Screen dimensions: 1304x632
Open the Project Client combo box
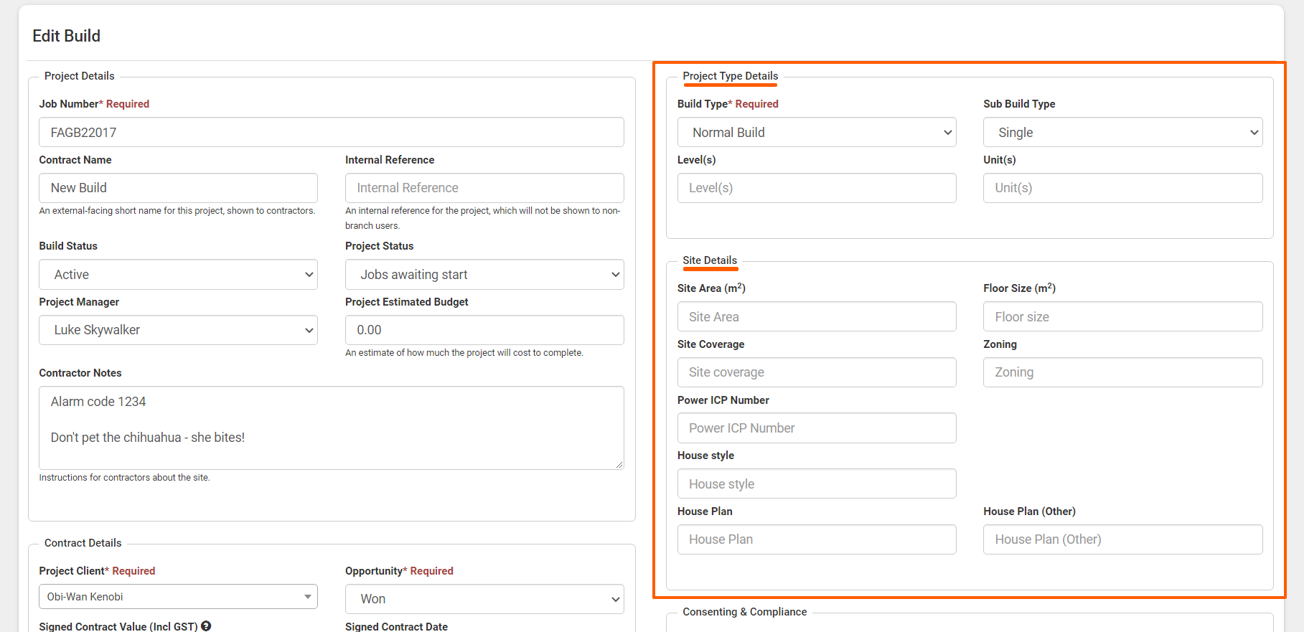[178, 597]
